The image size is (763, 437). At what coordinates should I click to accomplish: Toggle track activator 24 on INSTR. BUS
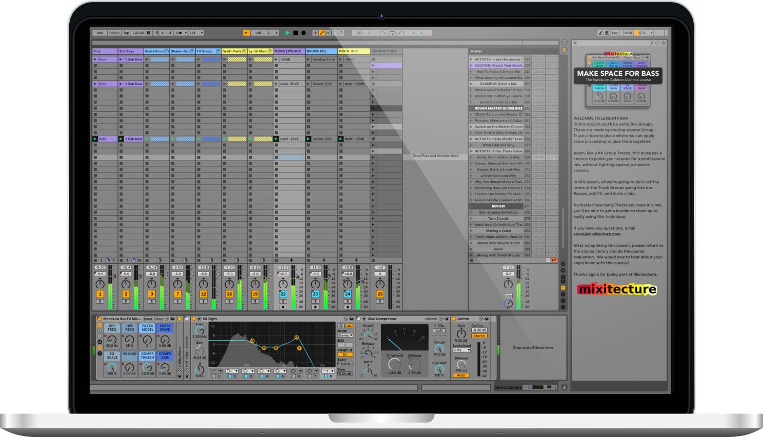[x=348, y=294]
